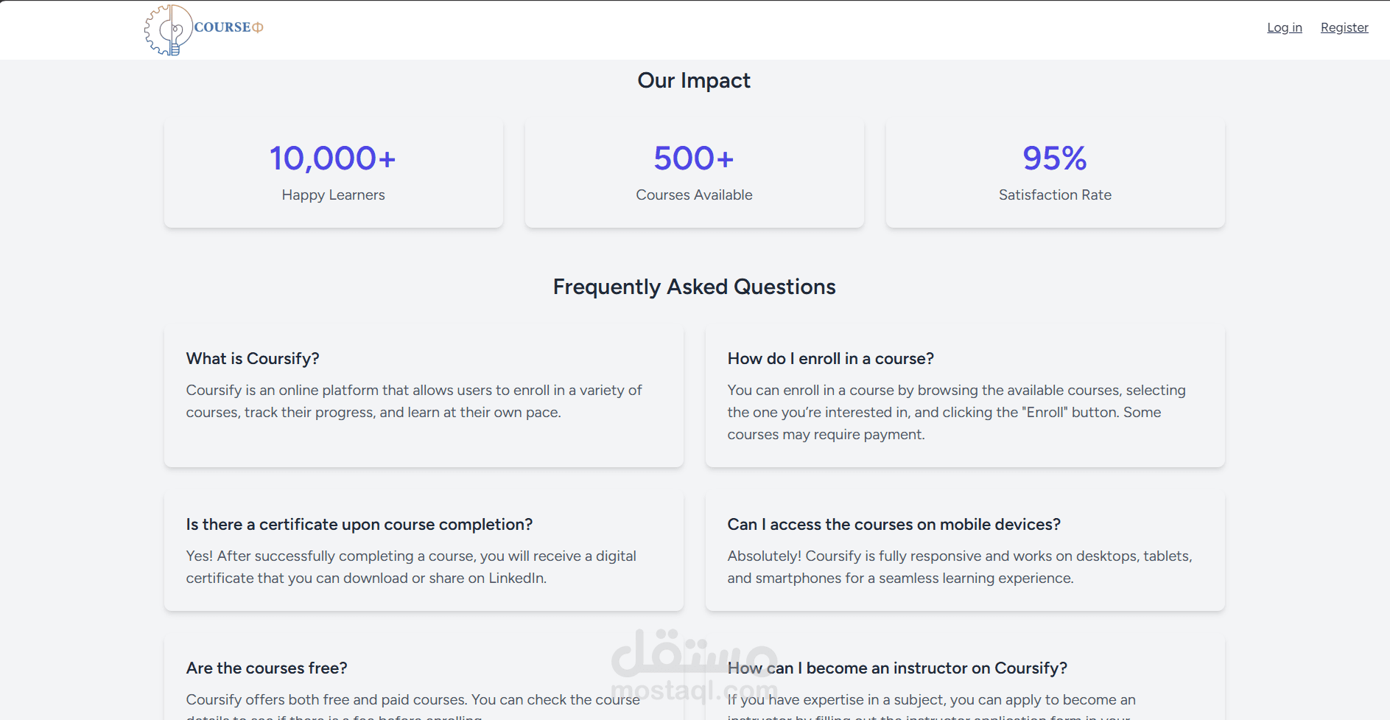Viewport: 1390px width, 720px height.
Task: Select the 500+ Courses Available stat card
Action: point(693,172)
